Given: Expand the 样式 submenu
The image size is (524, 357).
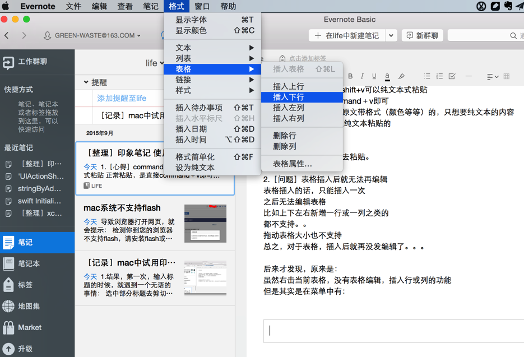Looking at the screenshot, I should click(x=212, y=90).
